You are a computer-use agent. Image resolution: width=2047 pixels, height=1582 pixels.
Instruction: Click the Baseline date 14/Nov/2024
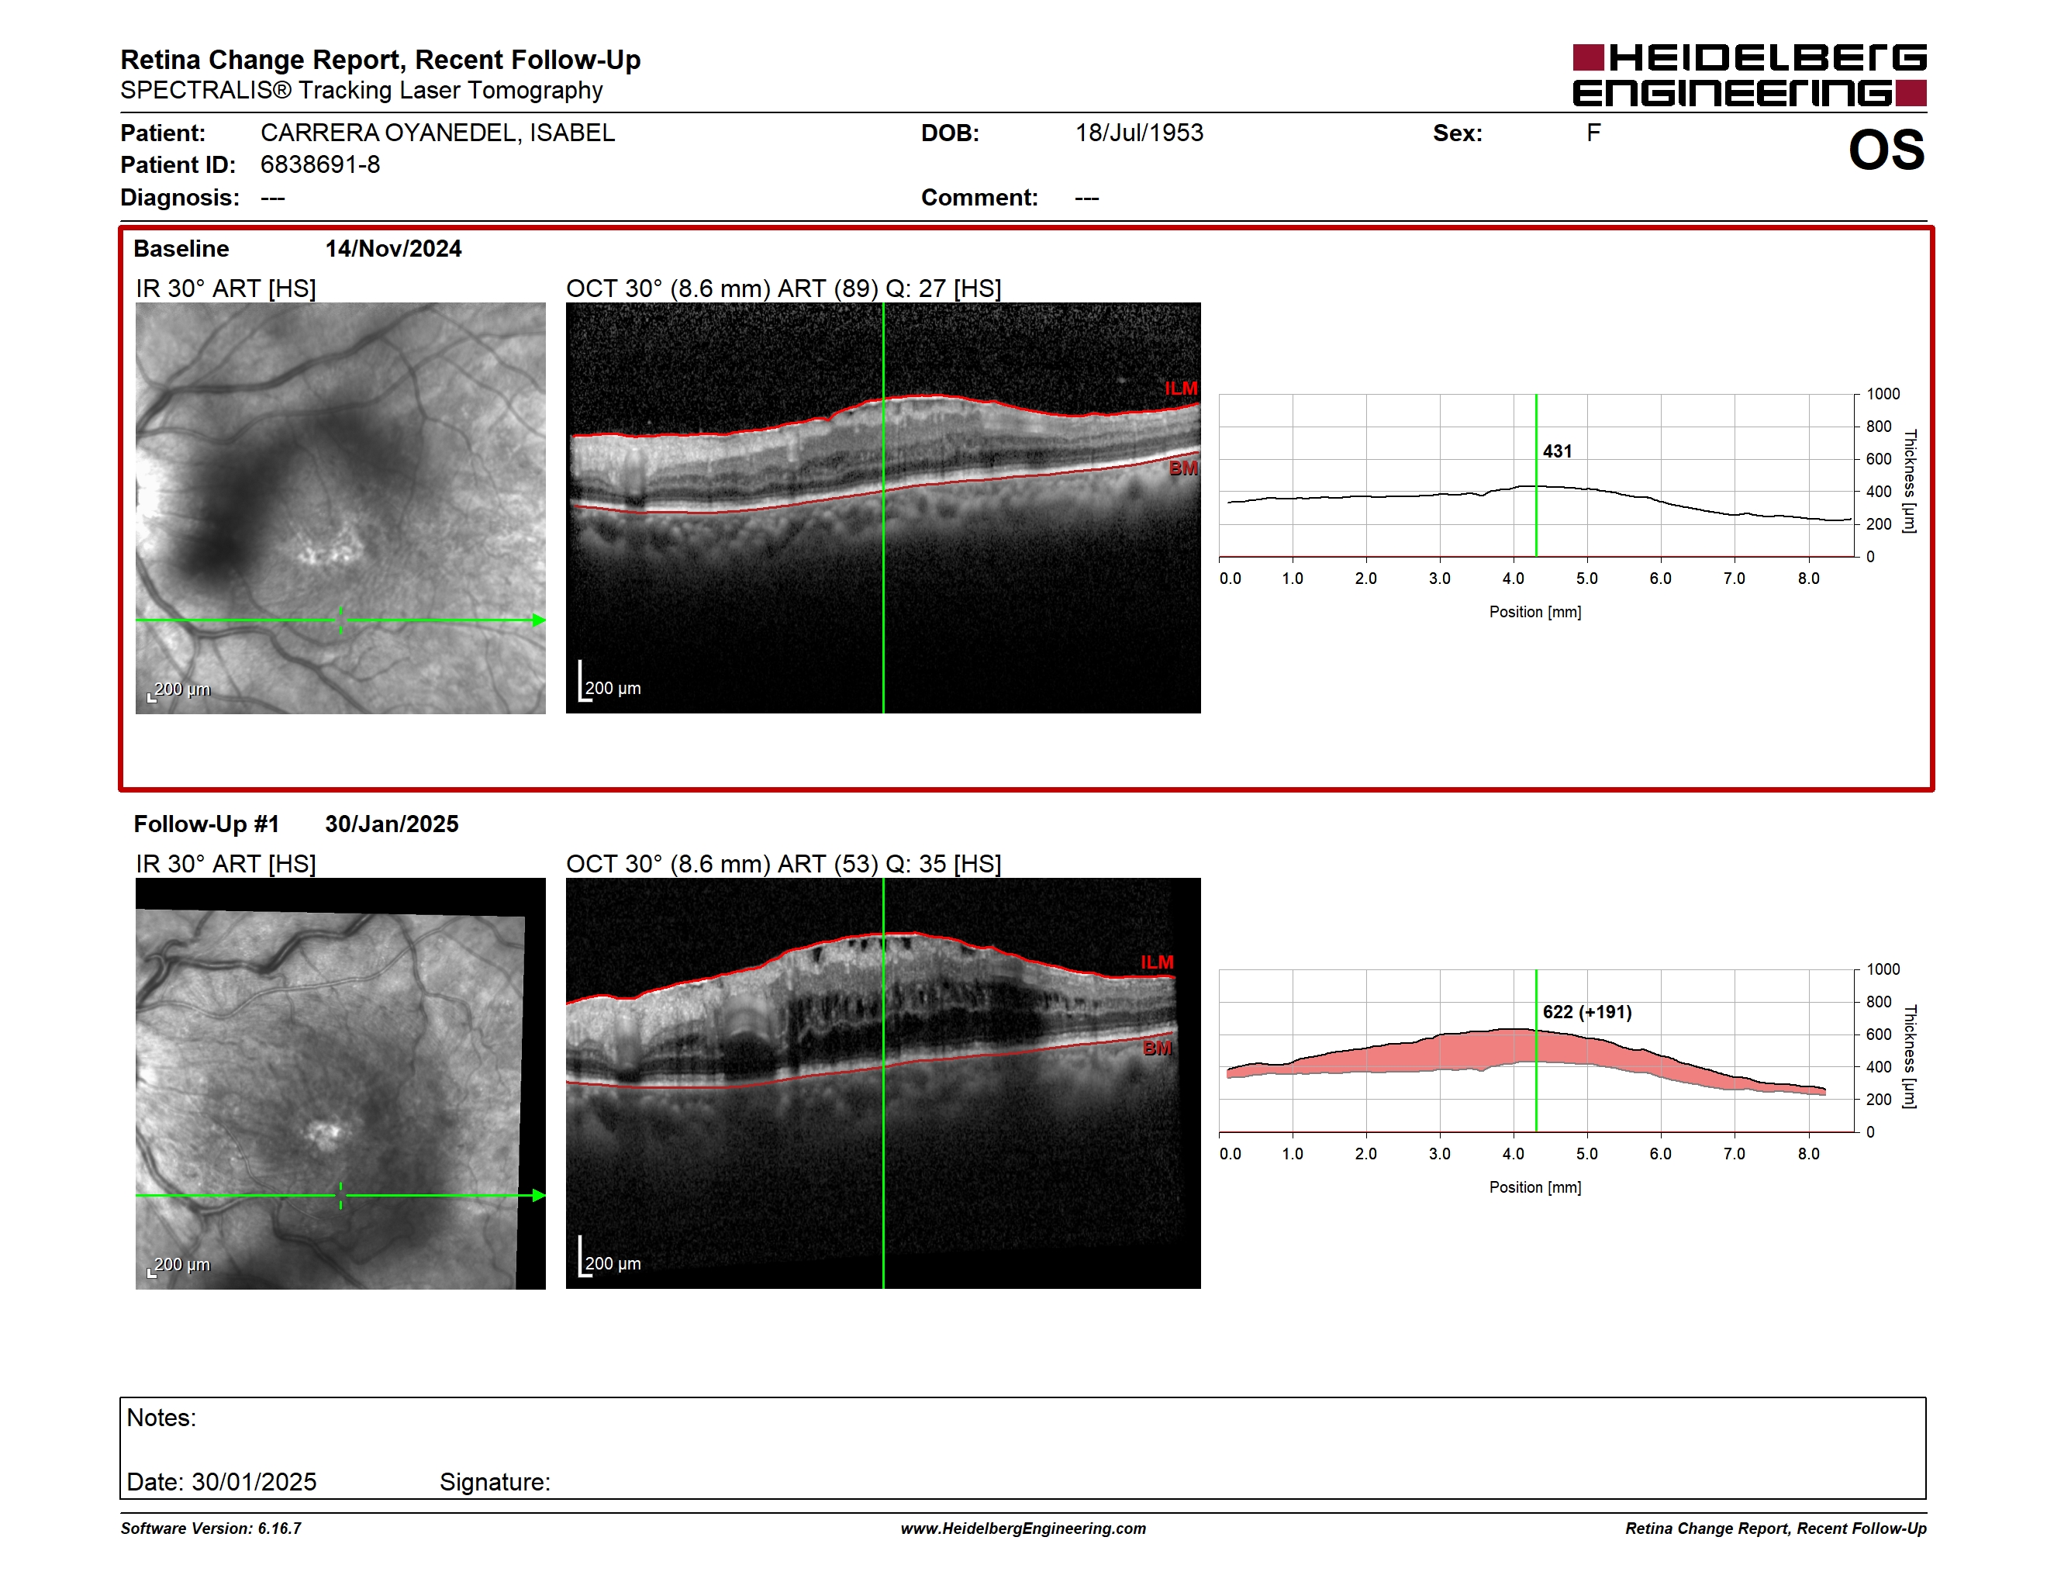pos(394,248)
